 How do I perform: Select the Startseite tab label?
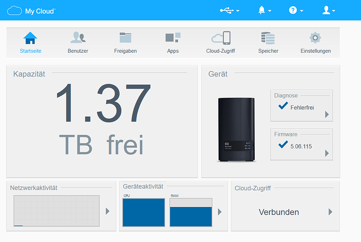[x=31, y=51]
